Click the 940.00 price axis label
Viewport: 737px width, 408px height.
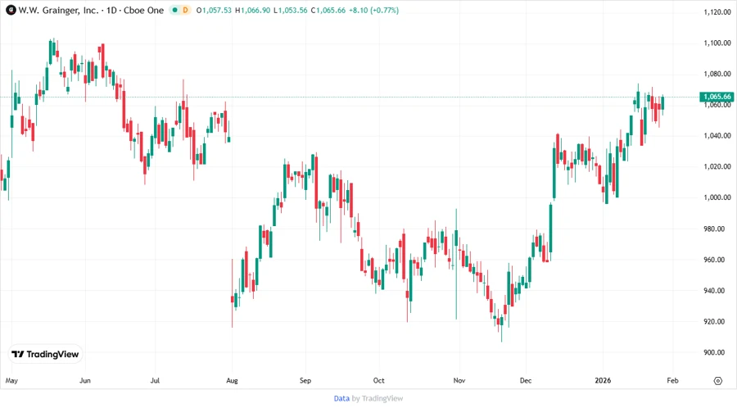tap(714, 291)
